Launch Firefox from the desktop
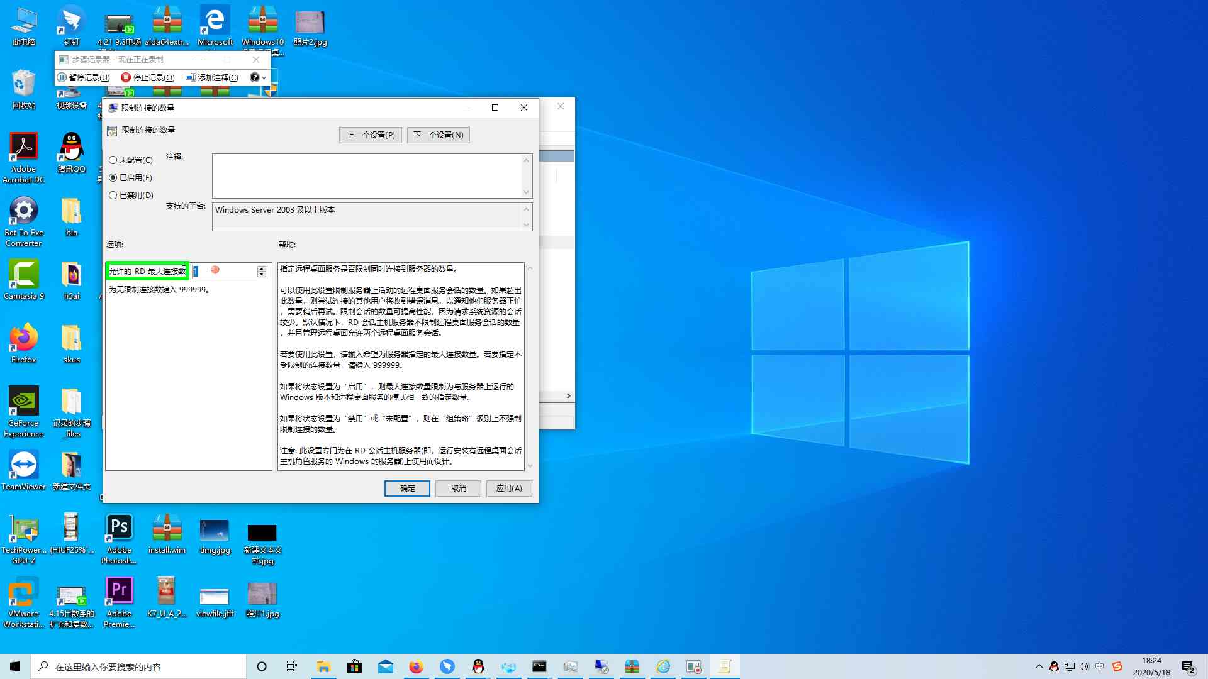 point(24,343)
